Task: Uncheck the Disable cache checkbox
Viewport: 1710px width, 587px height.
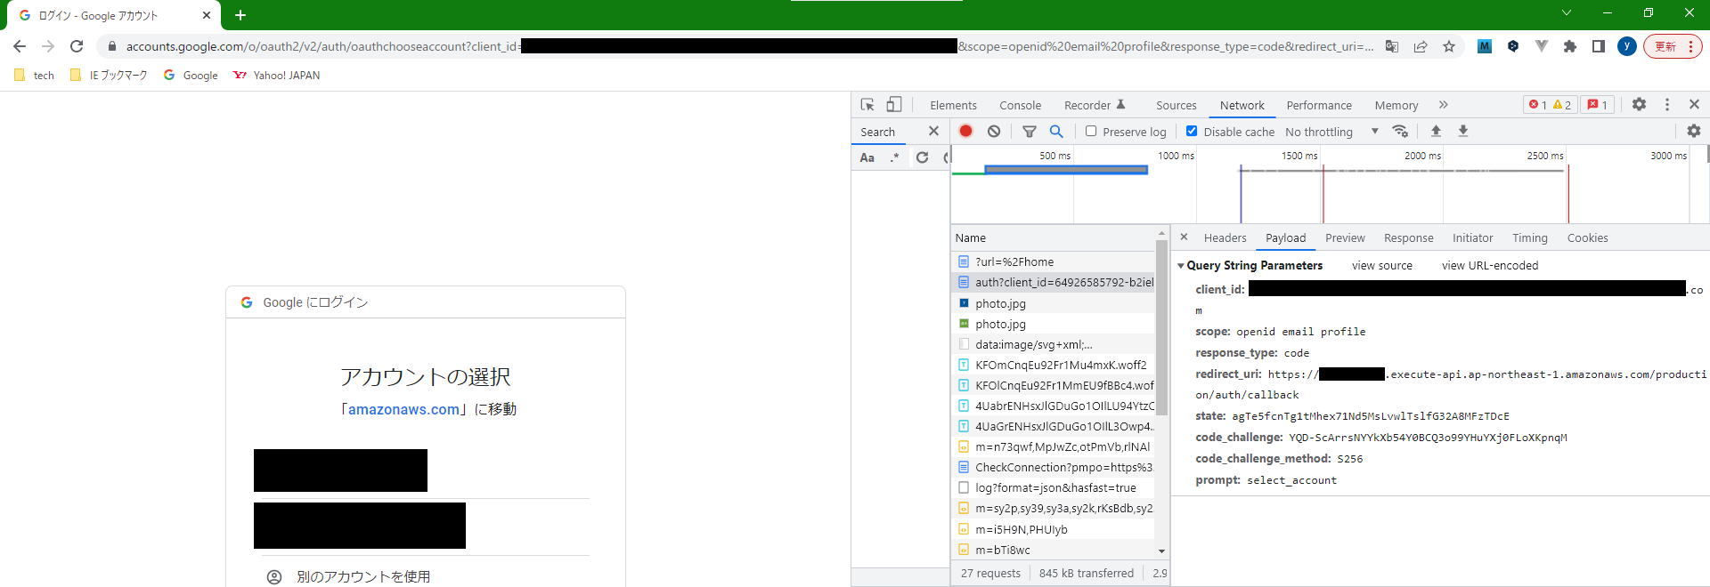Action: click(1192, 131)
